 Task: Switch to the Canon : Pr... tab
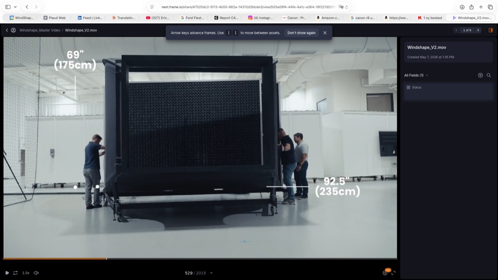(294, 18)
